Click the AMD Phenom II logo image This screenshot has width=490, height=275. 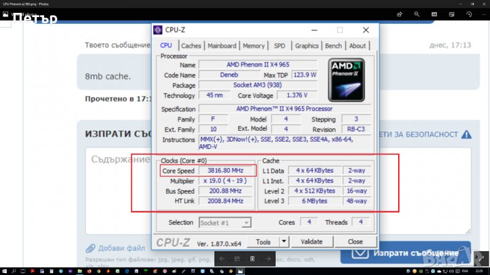pyautogui.click(x=346, y=79)
